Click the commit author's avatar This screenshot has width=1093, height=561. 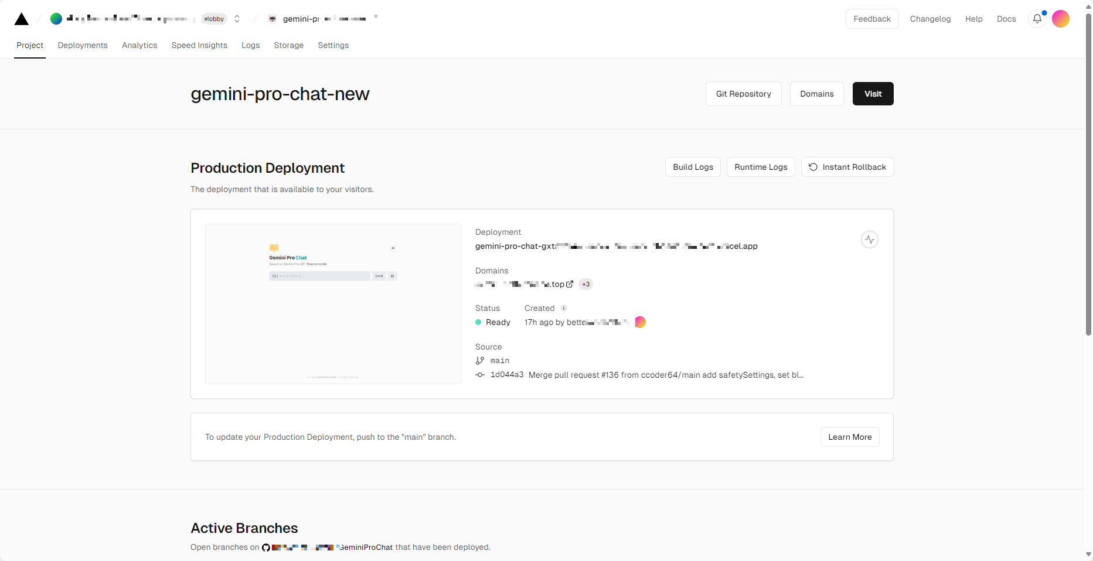(x=640, y=322)
